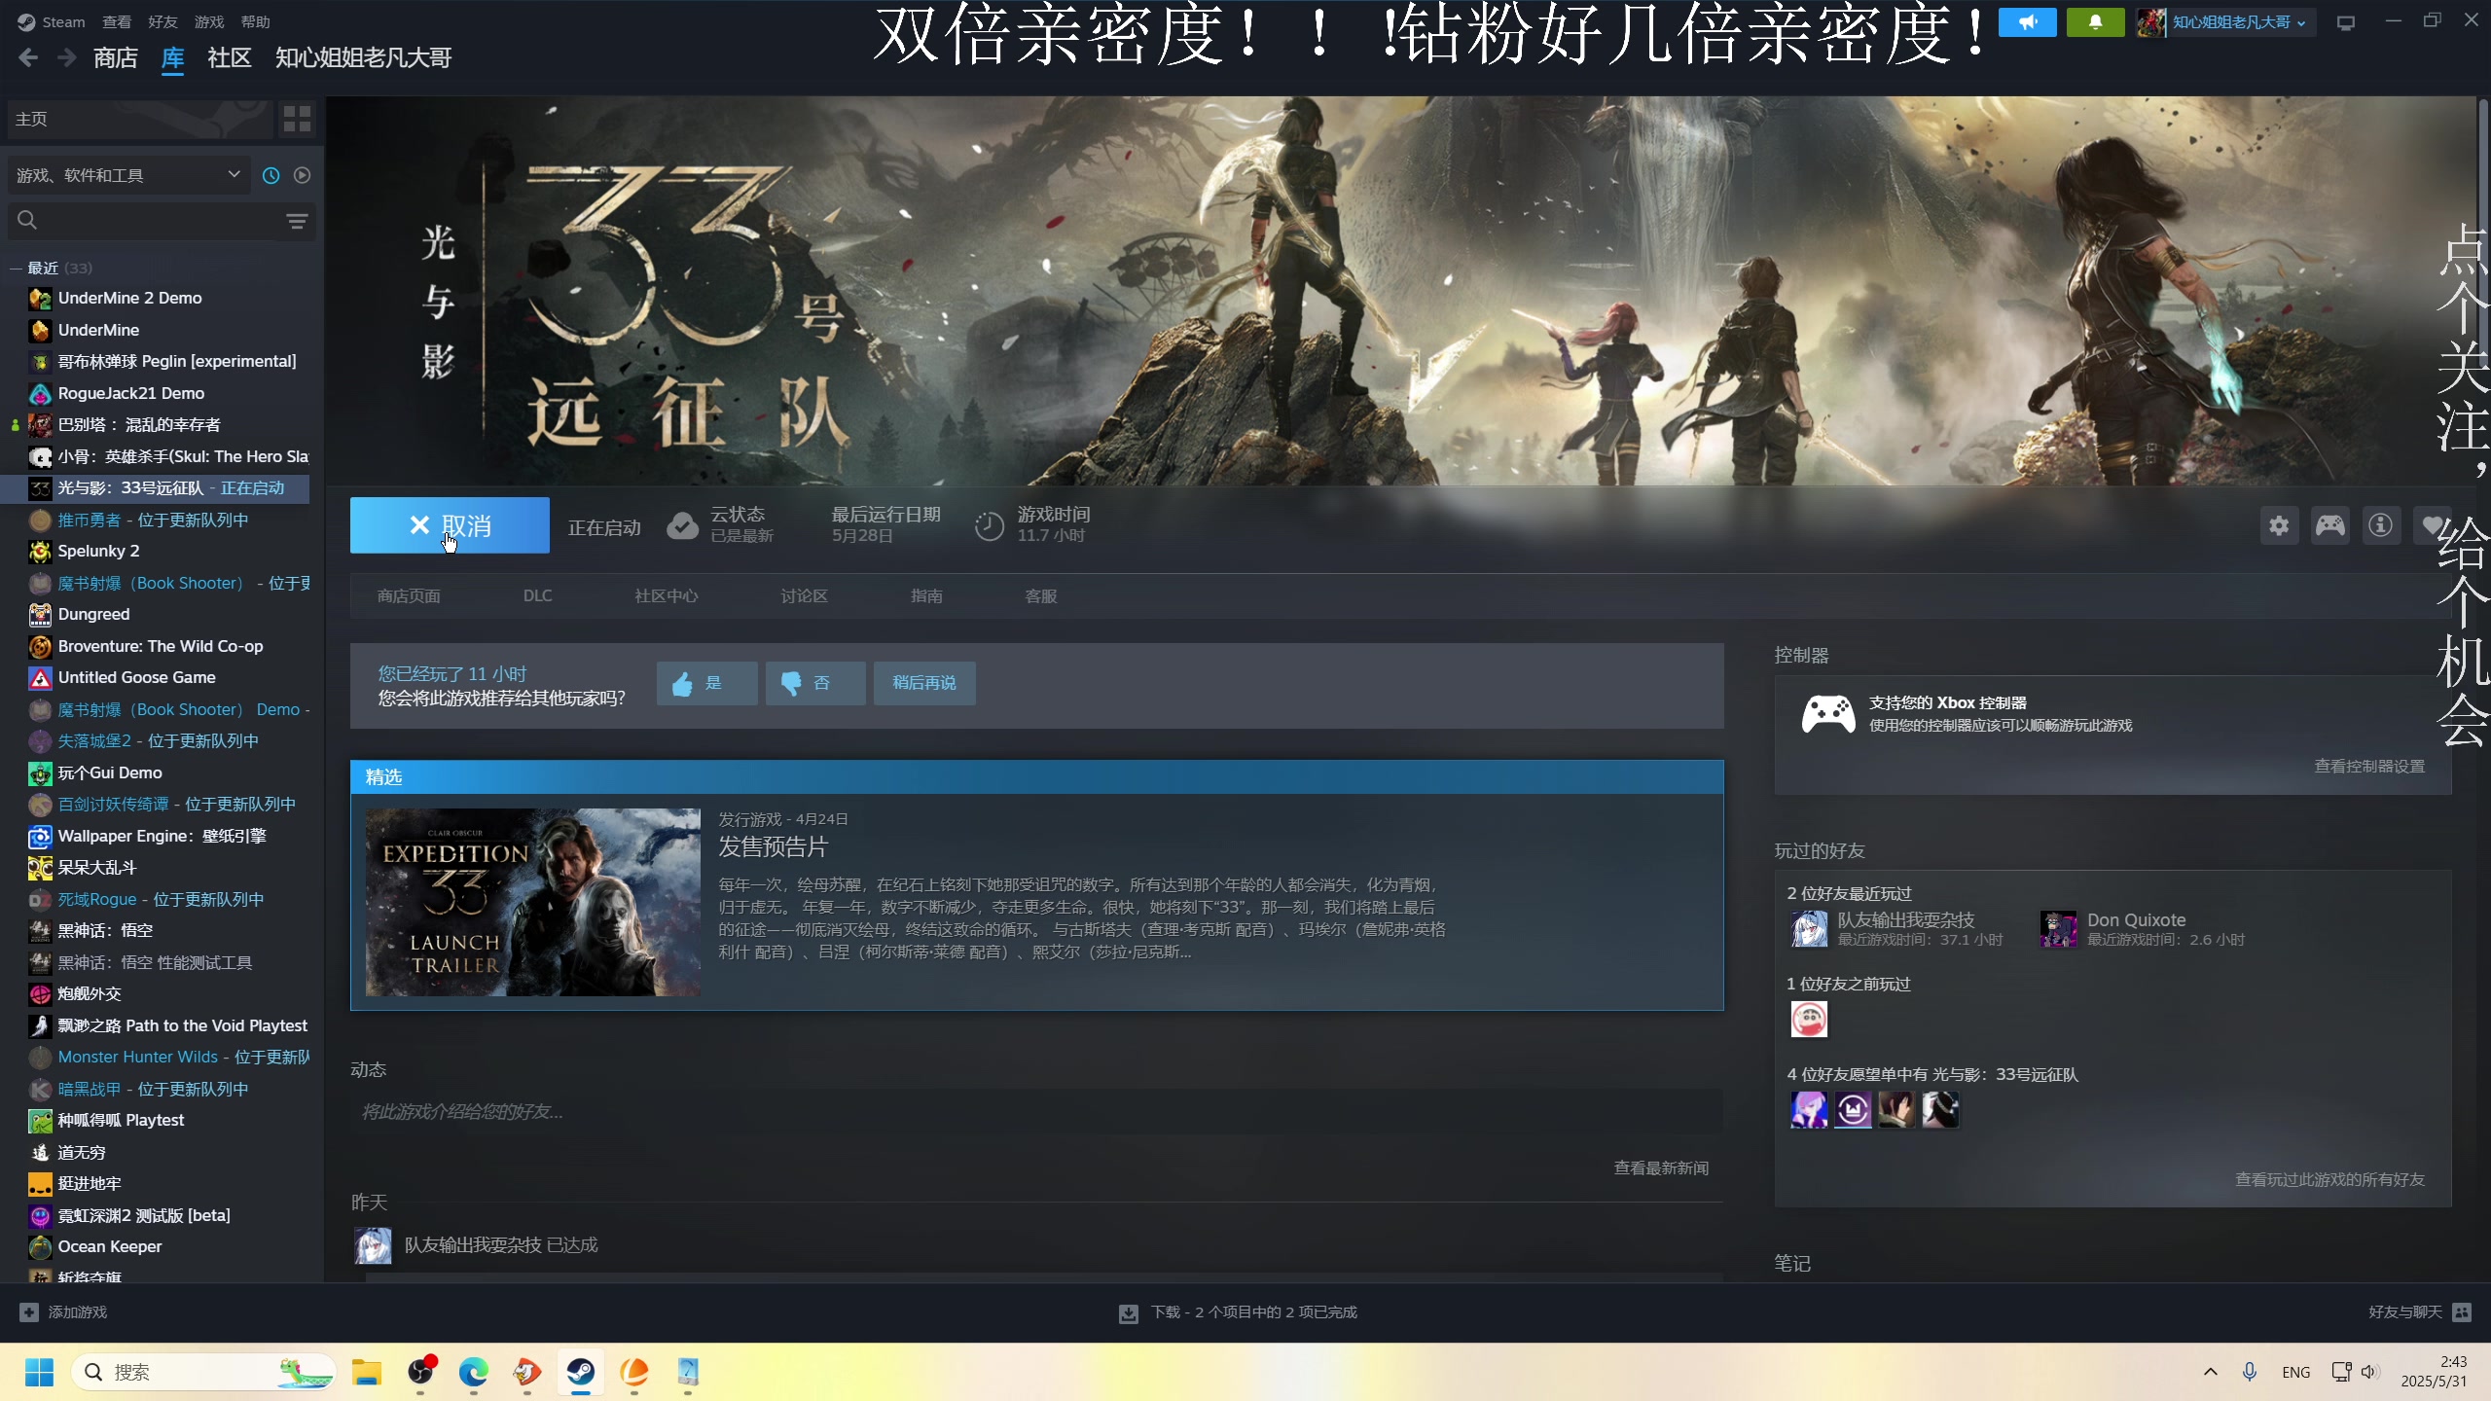Open the announcements megaphone button
The image size is (2491, 1401).
2028,21
